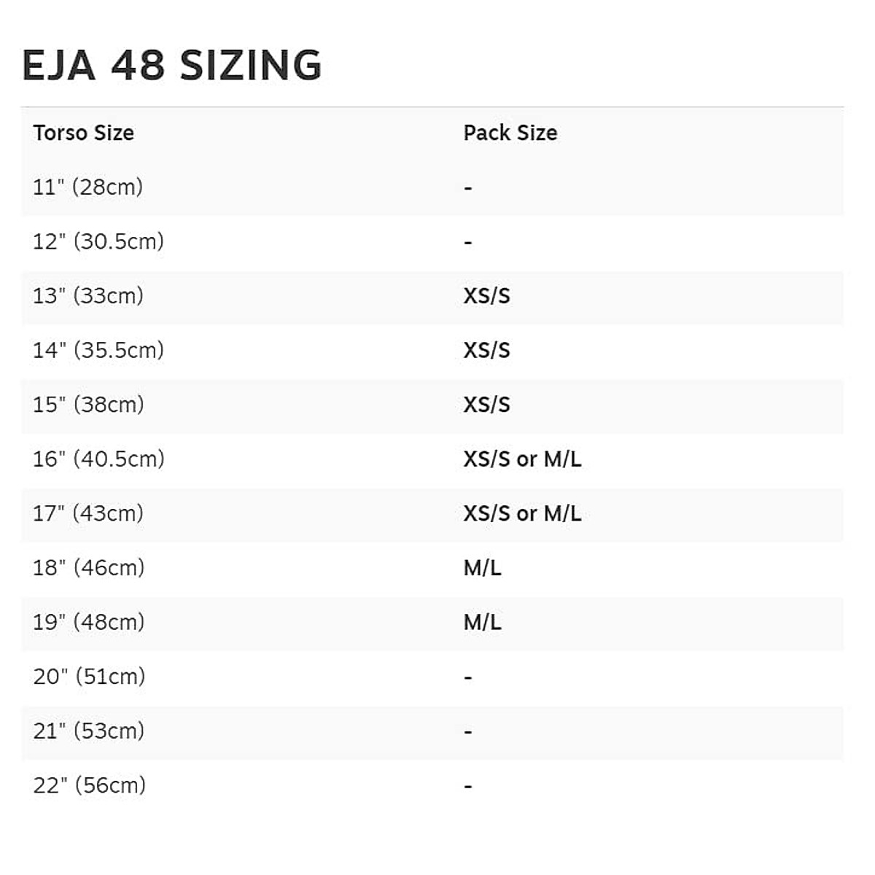Select the 22" (56cm) torso size cell
The height and width of the screenshot is (875, 875).
click(x=89, y=785)
